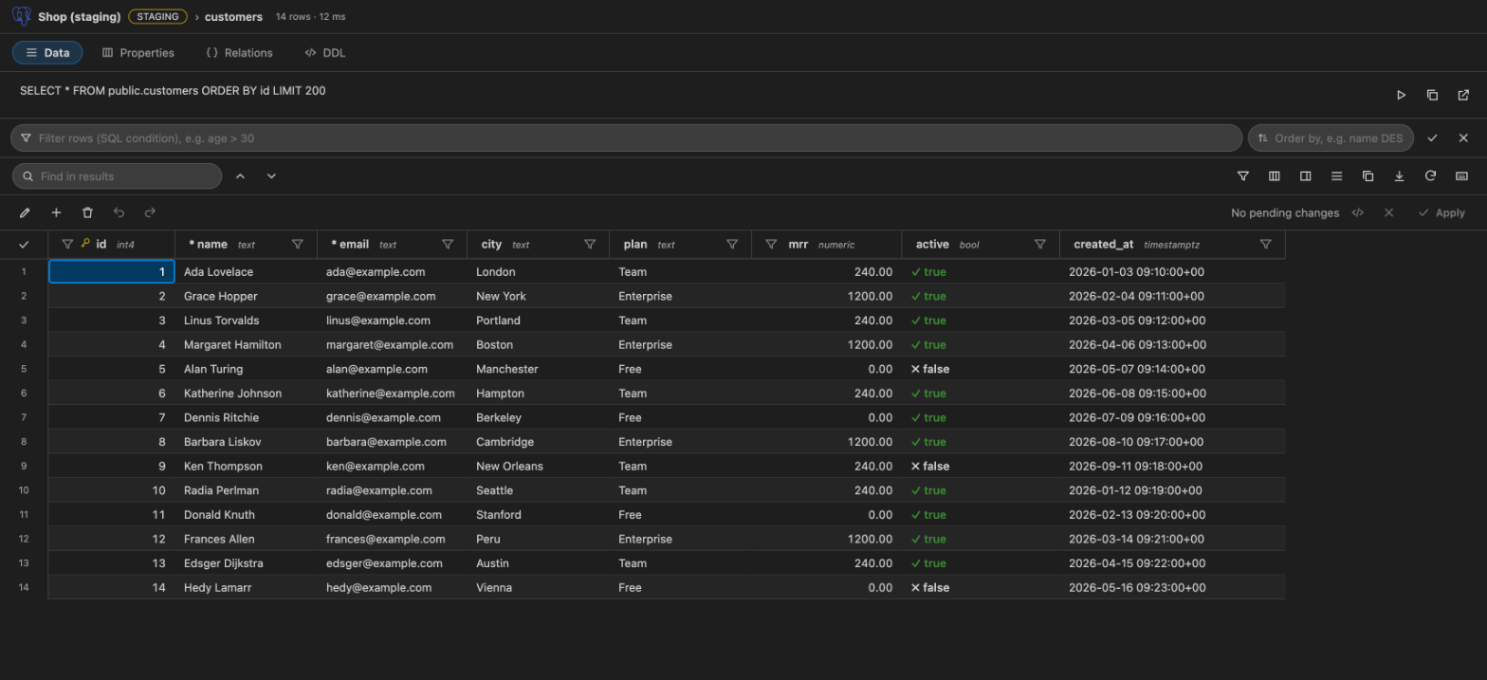The width and height of the screenshot is (1487, 680).
Task: Click the Apply button
Action: point(1441,213)
